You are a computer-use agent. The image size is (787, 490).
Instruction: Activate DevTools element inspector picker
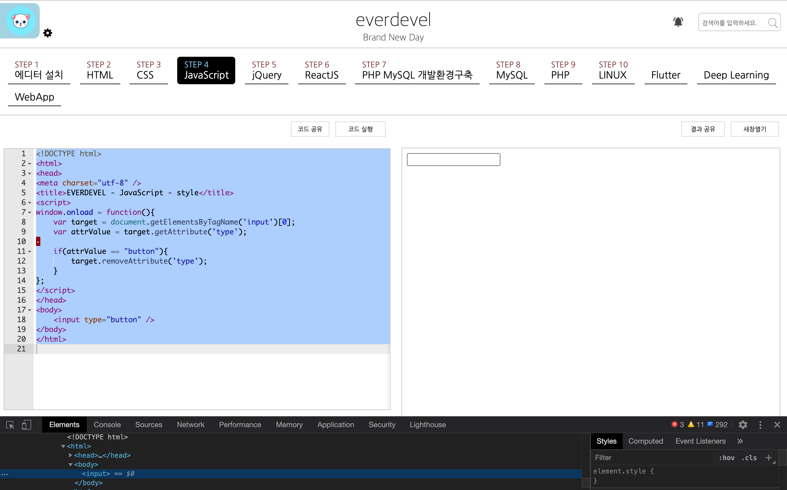tap(10, 425)
